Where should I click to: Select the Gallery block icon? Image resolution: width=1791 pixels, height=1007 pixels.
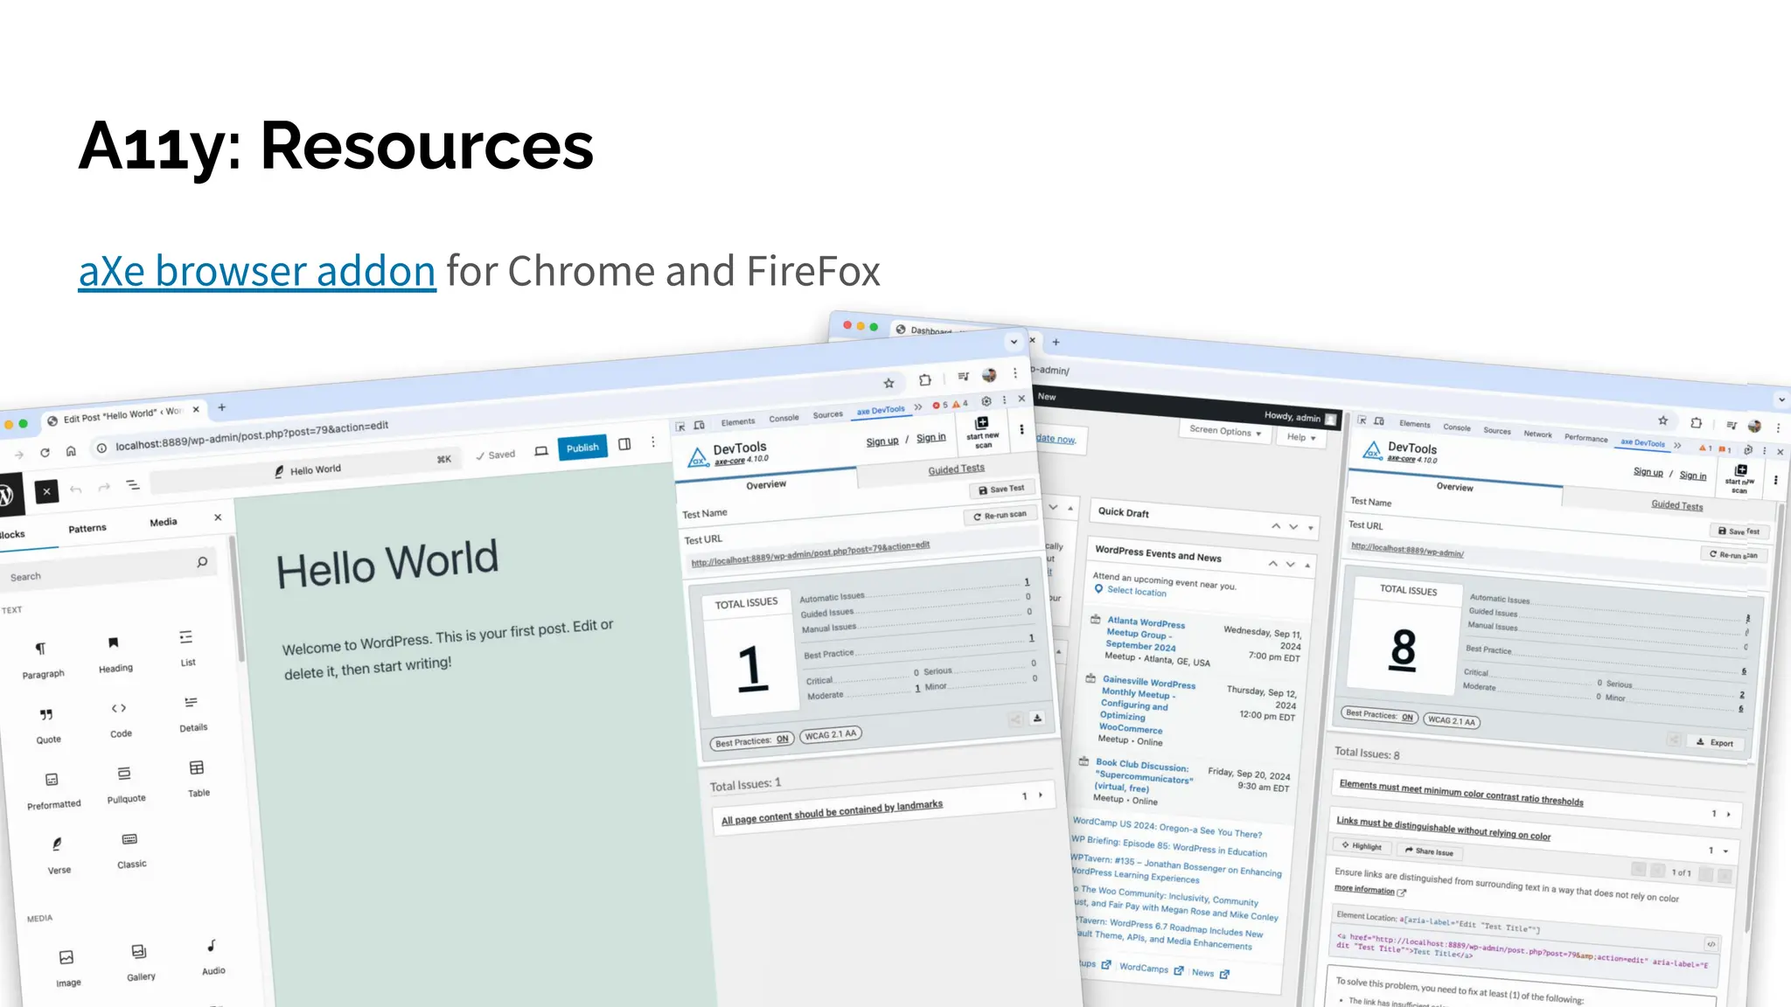point(139,951)
